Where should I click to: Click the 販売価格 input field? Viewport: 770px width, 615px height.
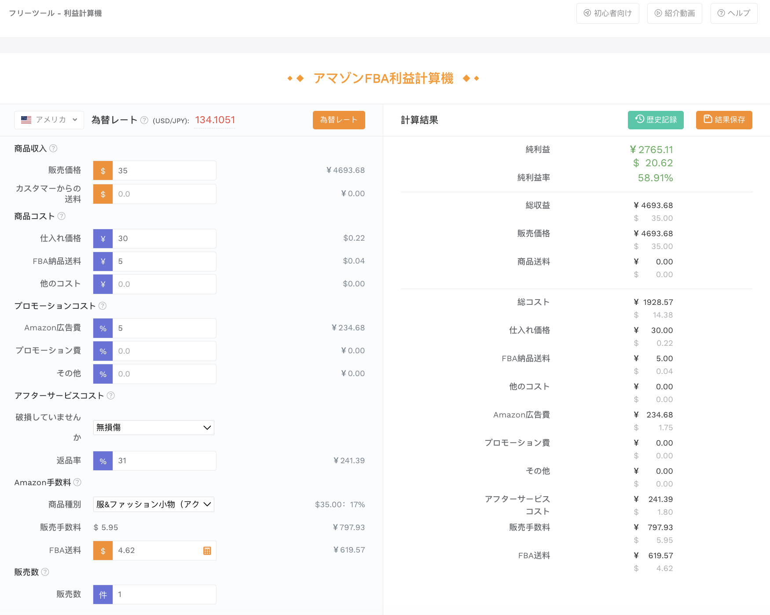tap(164, 171)
